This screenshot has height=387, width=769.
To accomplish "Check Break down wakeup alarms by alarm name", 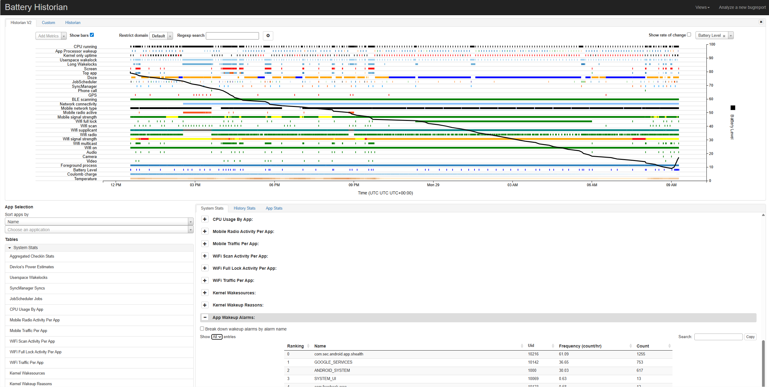I will pos(202,329).
